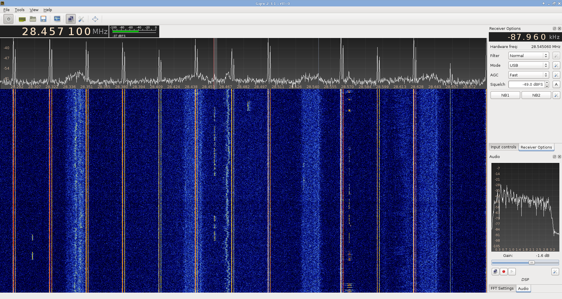Click the audio UDP streaming icon

click(495, 271)
